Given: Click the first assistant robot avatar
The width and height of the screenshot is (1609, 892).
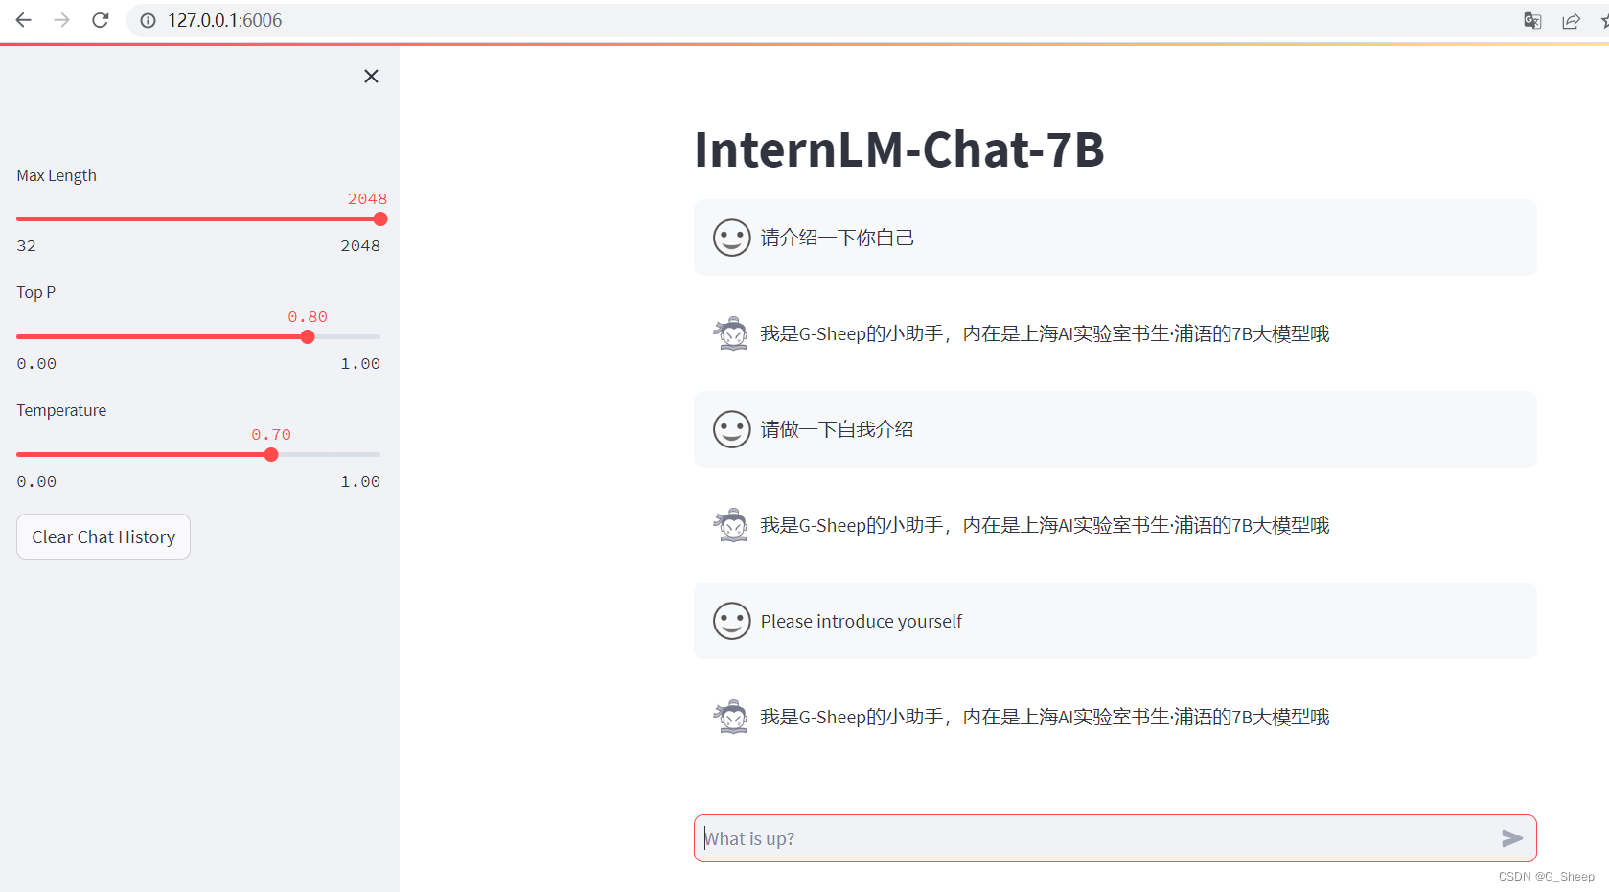Looking at the screenshot, I should [731, 333].
